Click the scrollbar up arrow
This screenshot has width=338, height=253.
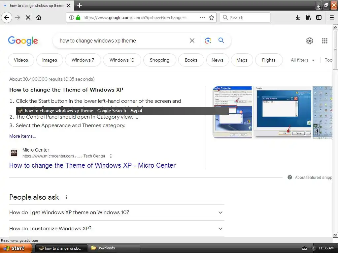click(335, 27)
